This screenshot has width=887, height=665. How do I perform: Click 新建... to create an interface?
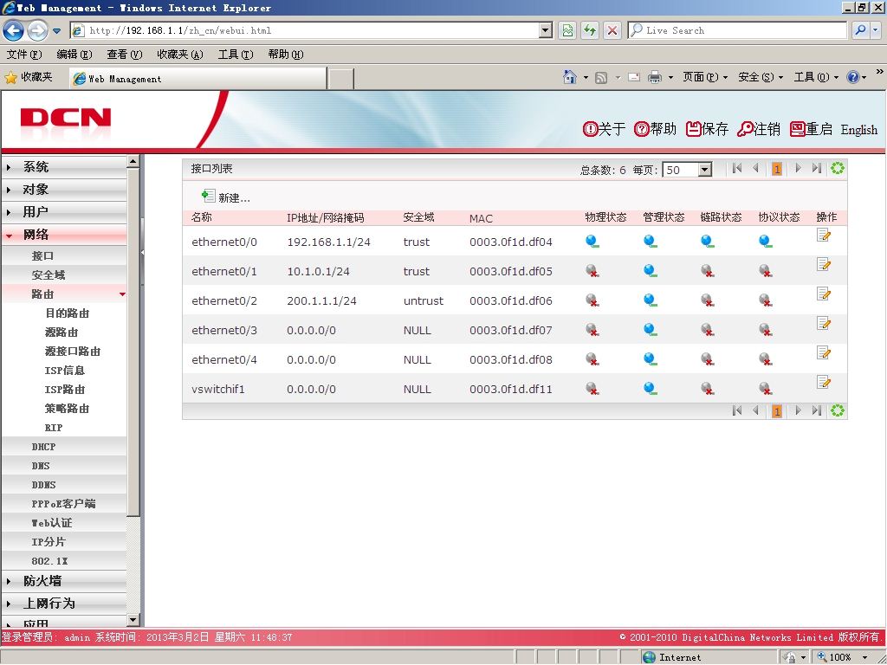click(x=226, y=197)
